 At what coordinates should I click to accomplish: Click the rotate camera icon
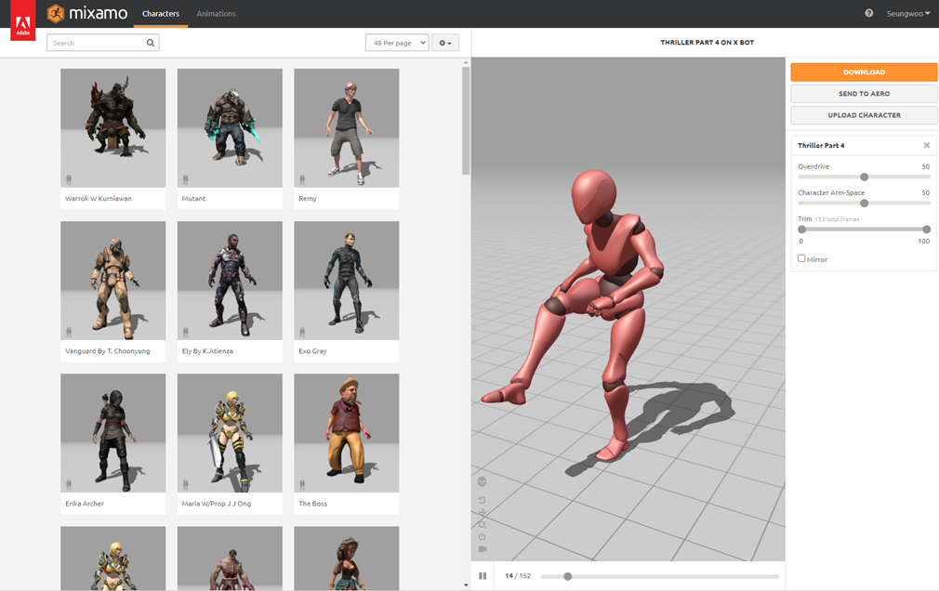483,500
